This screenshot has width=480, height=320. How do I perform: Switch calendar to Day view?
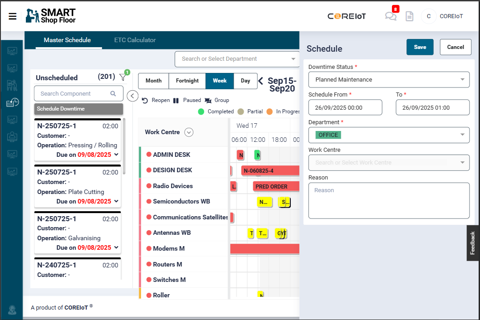point(245,81)
